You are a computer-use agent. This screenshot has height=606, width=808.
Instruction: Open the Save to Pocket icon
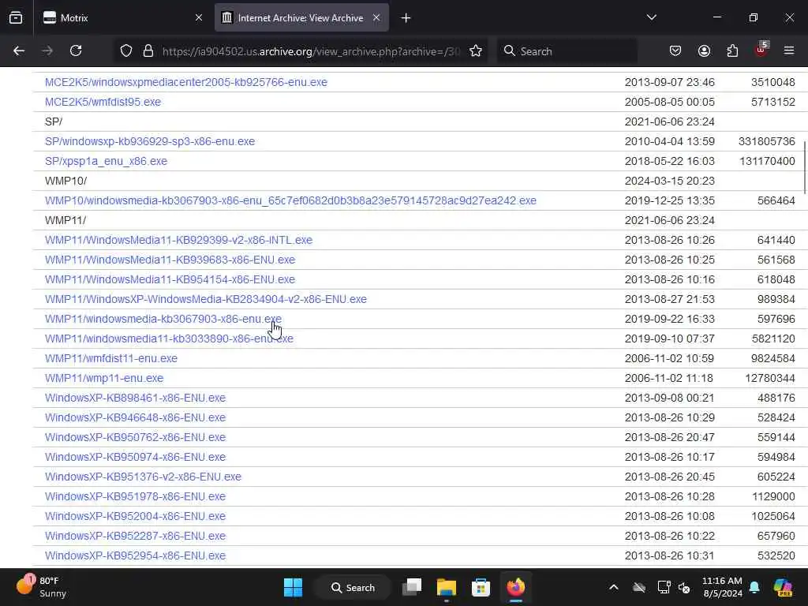pos(675,50)
